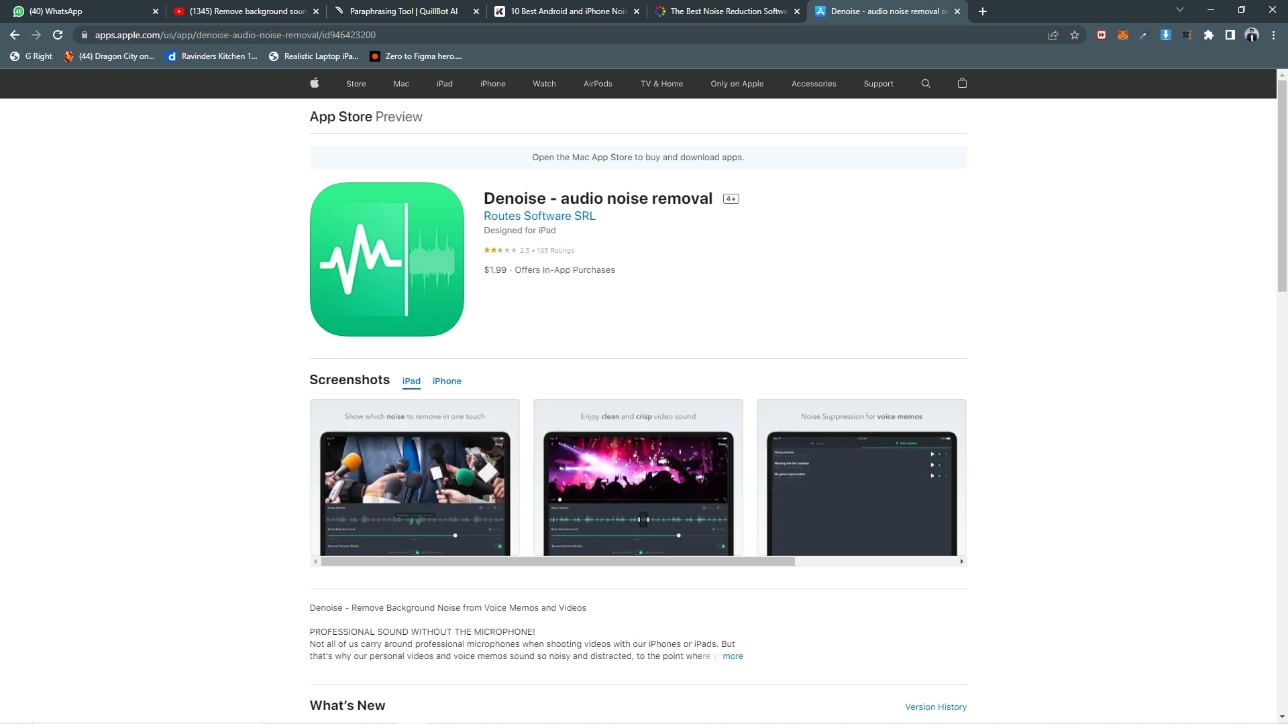Open the Dragon City bookmark
1288x724 pixels.
click(x=109, y=56)
